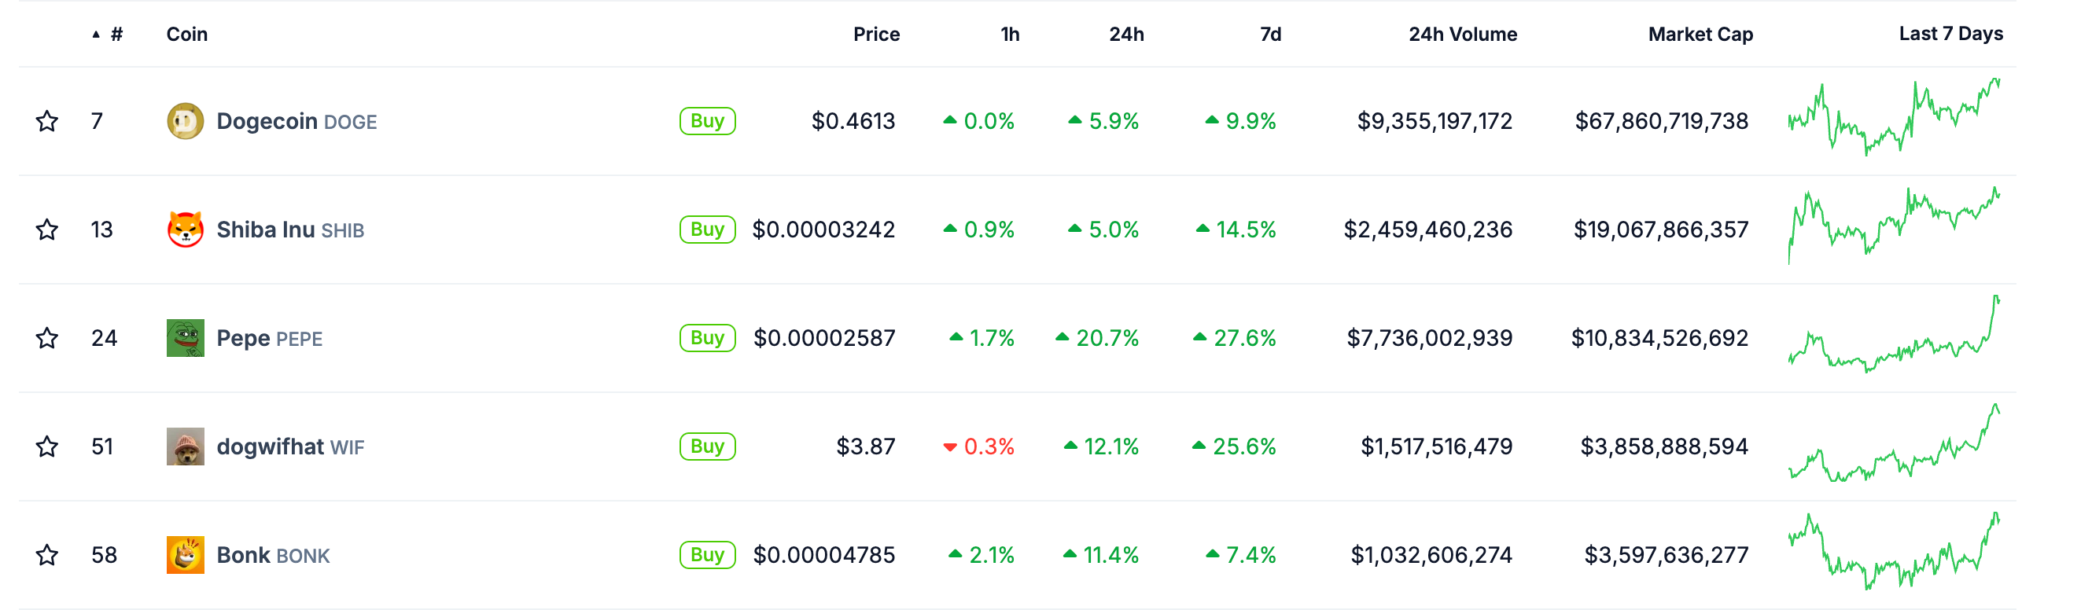
Task: Click the Pepe frog coin logo
Action: pos(185,338)
